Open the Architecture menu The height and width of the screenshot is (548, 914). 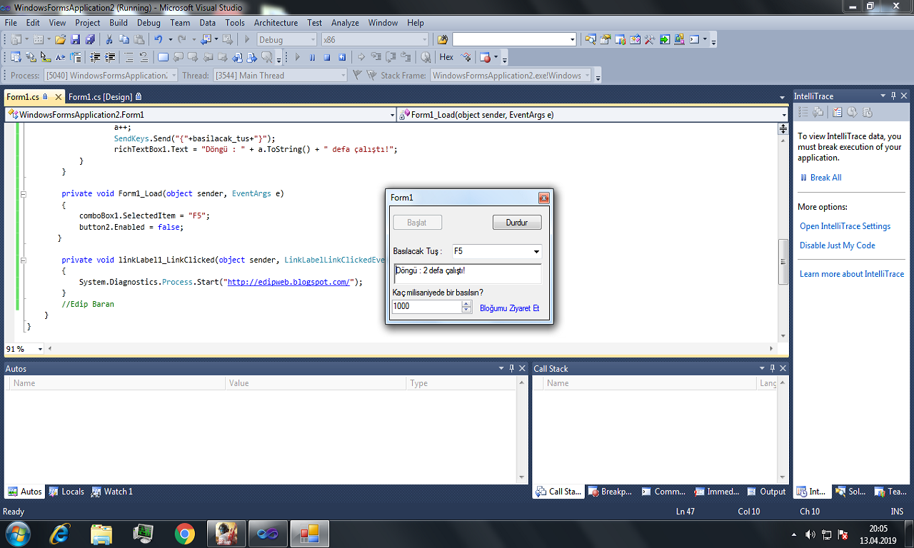(x=276, y=23)
